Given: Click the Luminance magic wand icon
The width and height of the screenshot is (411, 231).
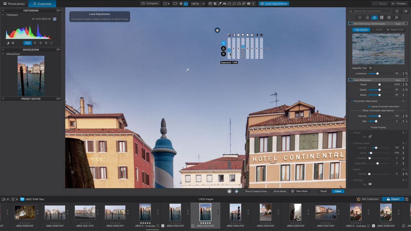Looking at the screenshot, I should (x=407, y=74).
